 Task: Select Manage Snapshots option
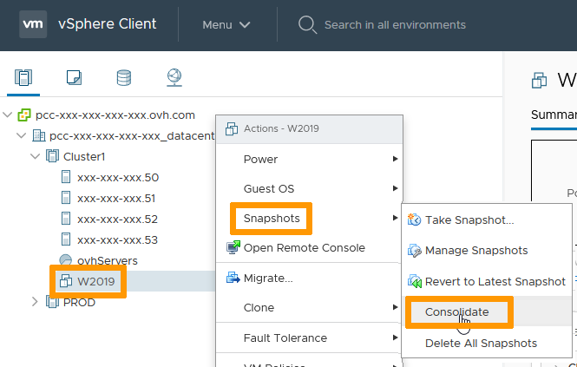(475, 251)
